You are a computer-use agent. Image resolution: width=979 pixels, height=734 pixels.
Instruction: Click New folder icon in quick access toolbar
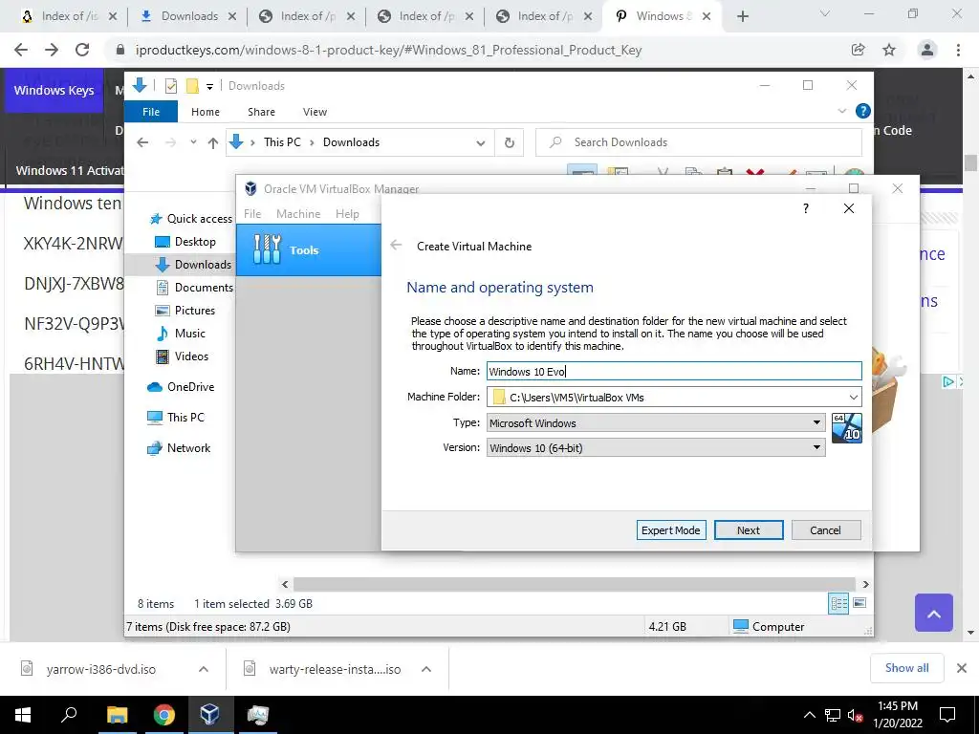click(x=192, y=86)
